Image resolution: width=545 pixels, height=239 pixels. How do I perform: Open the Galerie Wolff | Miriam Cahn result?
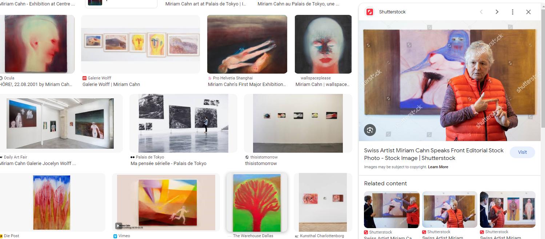tap(111, 85)
